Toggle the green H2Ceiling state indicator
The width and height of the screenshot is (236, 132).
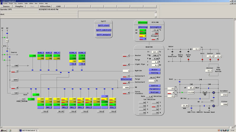143,22
